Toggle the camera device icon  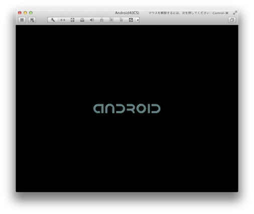111,20
